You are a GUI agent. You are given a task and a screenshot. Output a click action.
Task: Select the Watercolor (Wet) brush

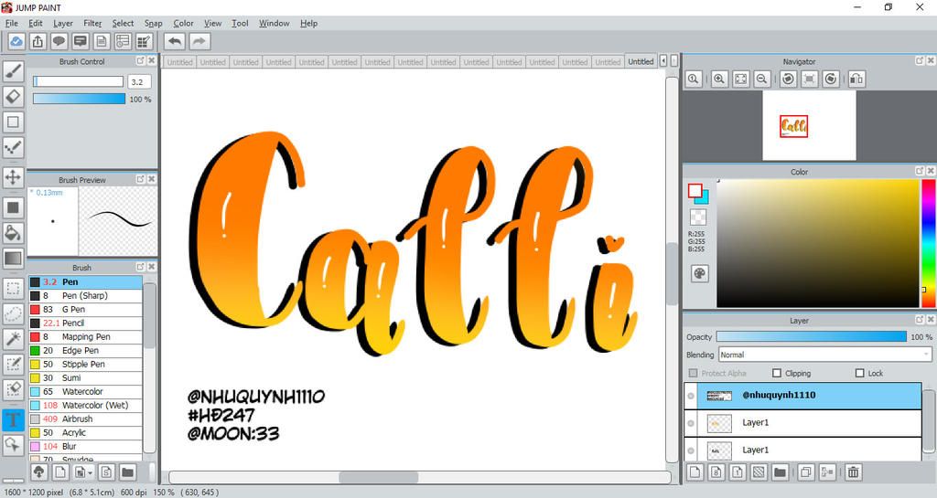85,406
